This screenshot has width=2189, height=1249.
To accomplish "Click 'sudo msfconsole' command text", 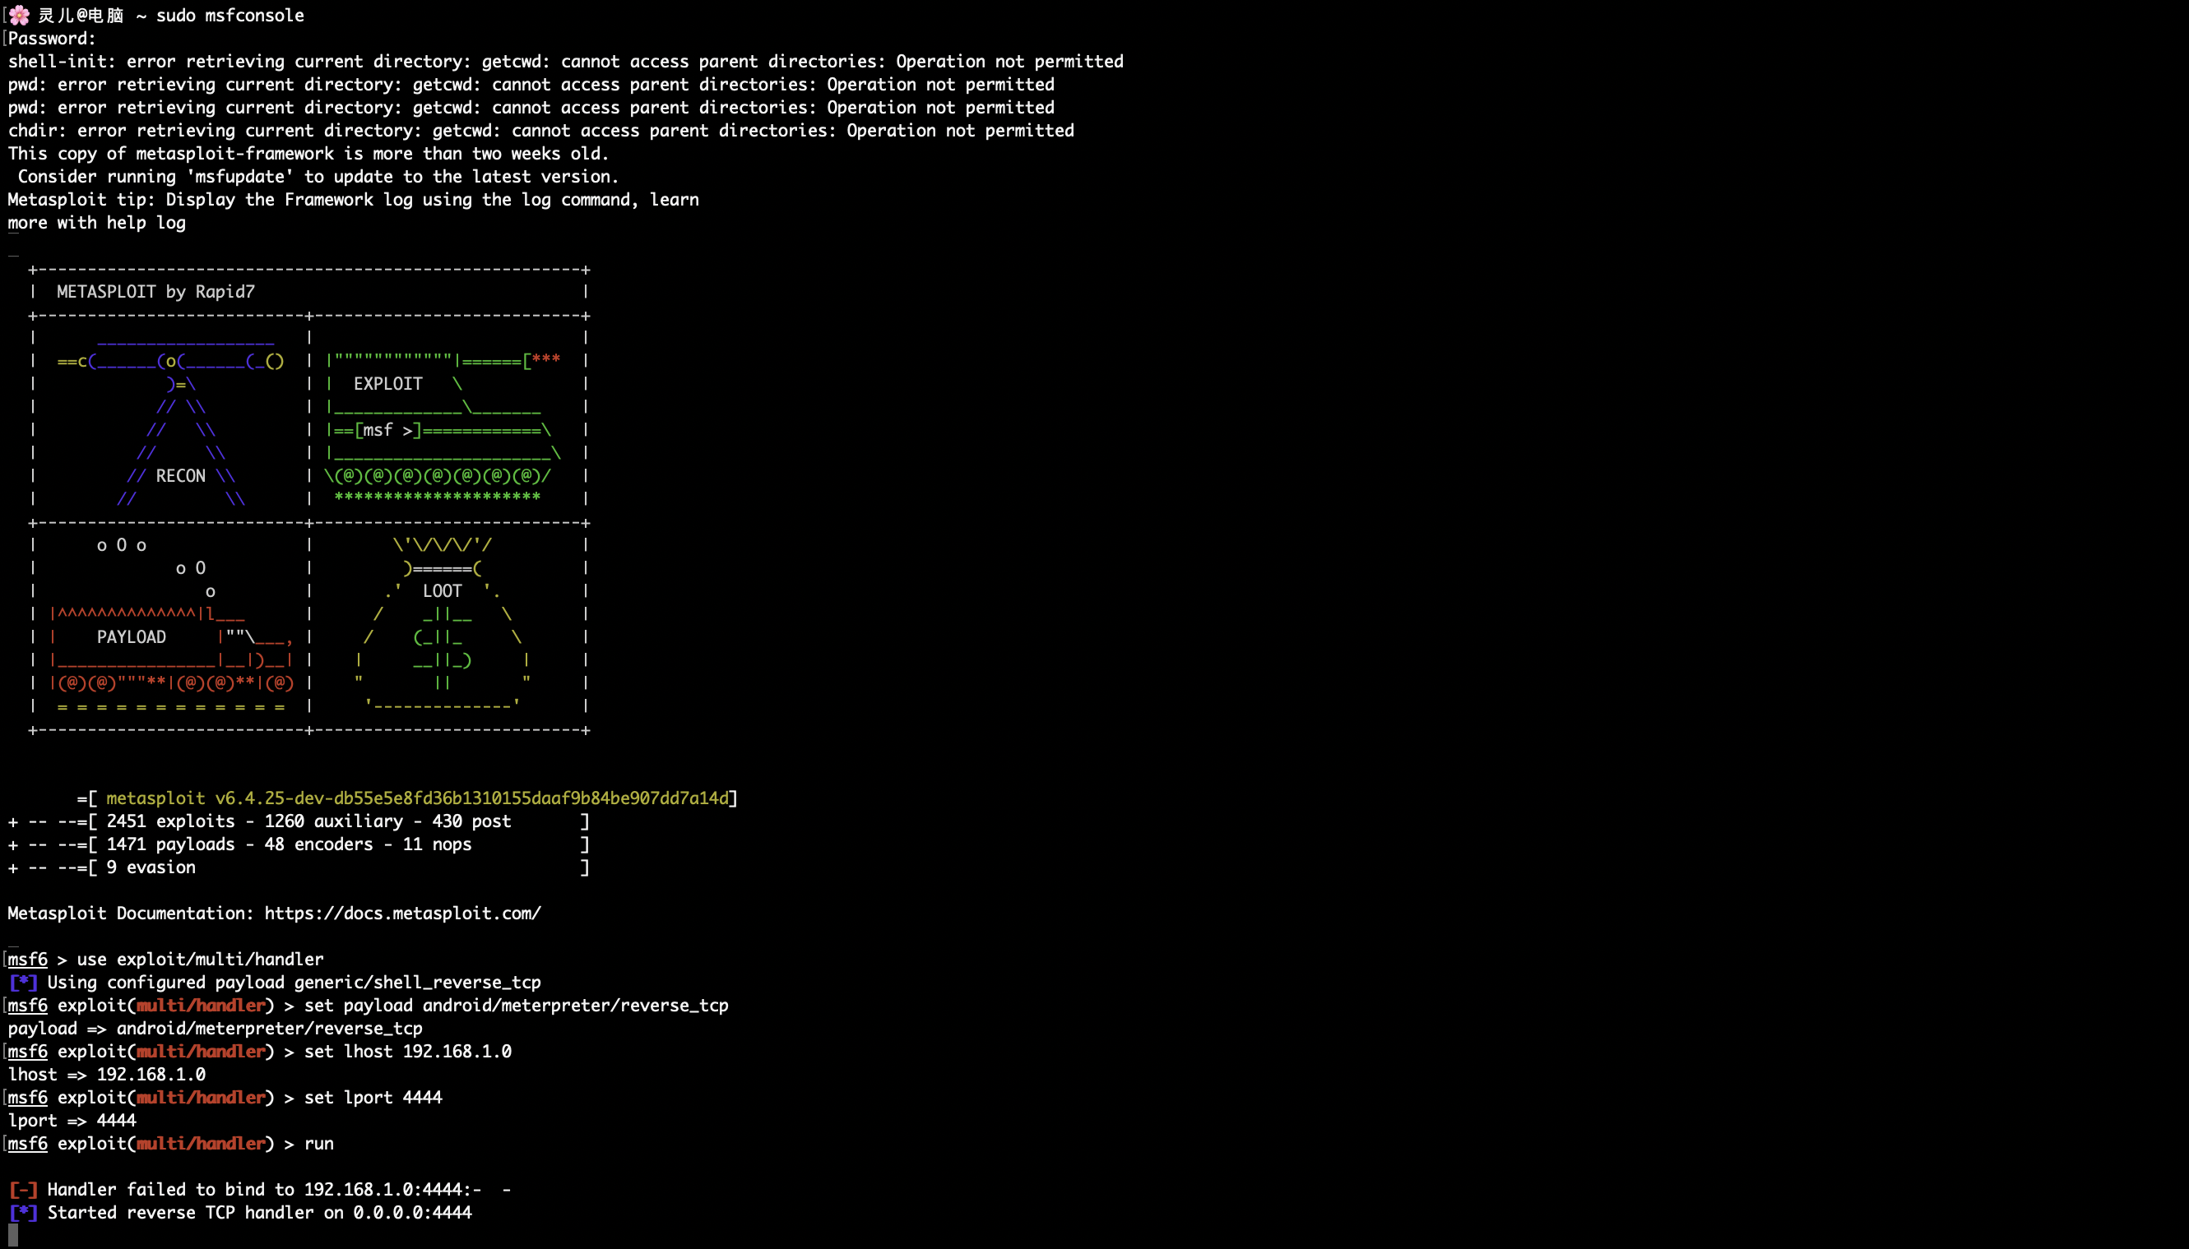I will point(230,16).
